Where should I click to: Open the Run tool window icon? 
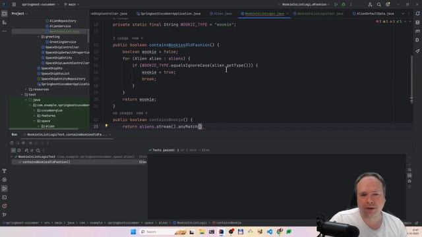(x=5, y=189)
